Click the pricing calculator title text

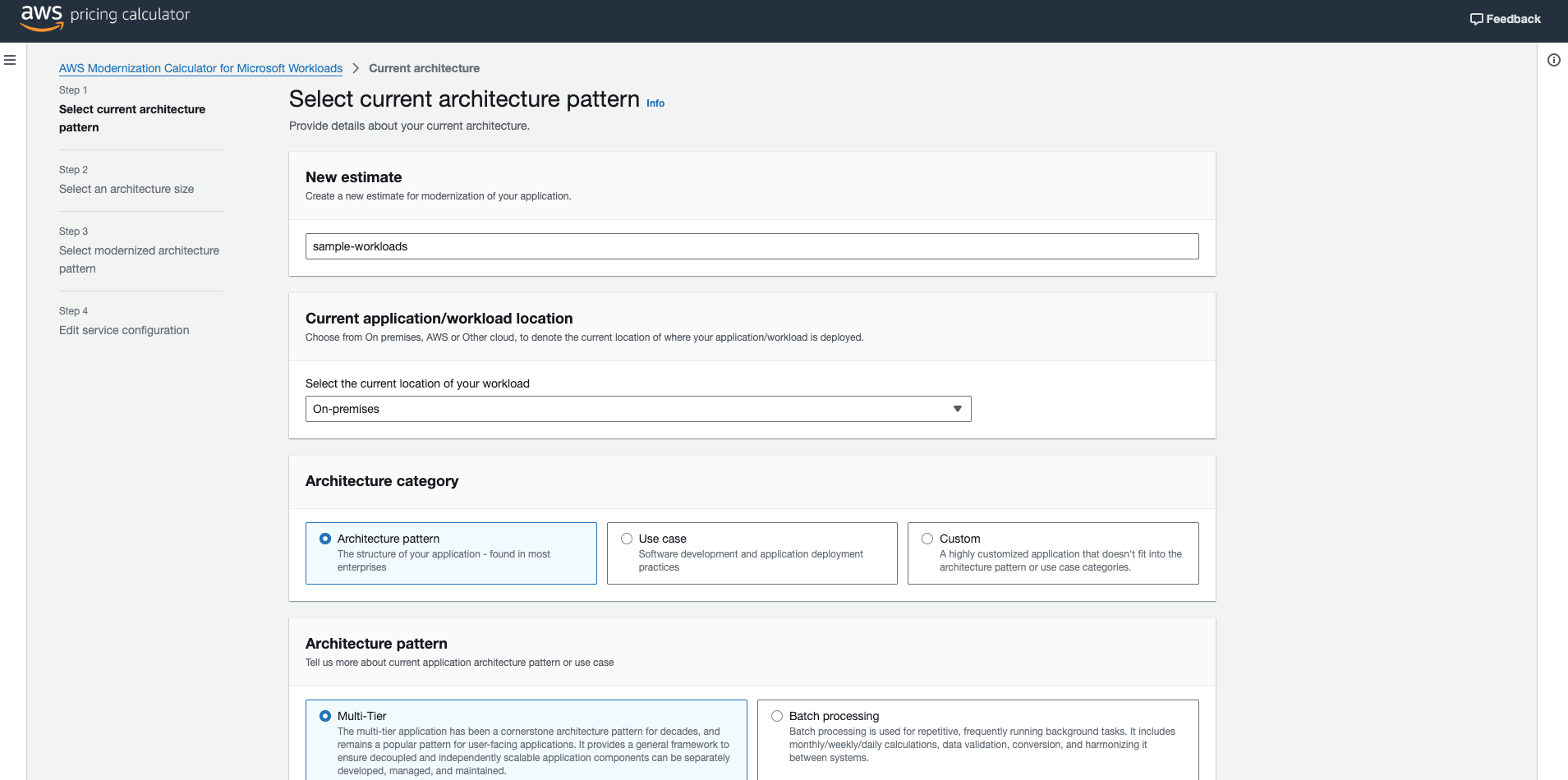[130, 15]
